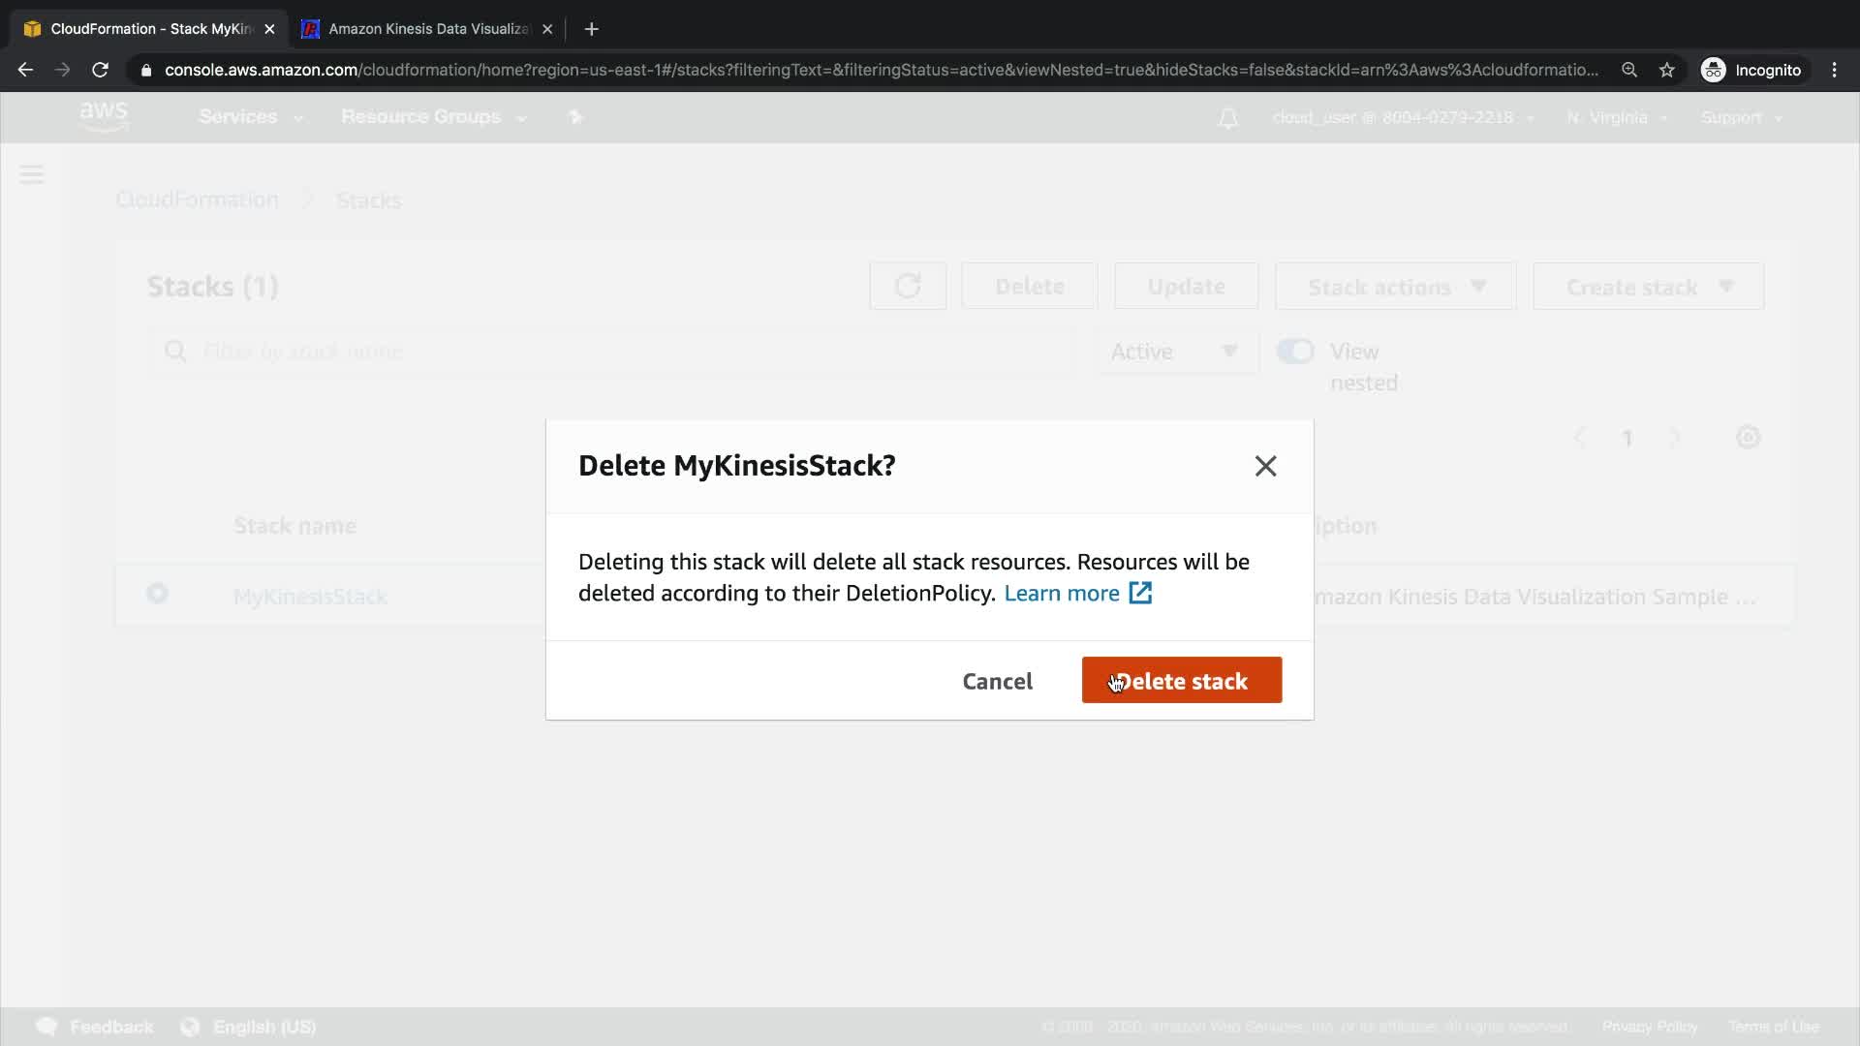Expand the Services menu
This screenshot has height=1046, width=1860.
[x=250, y=117]
